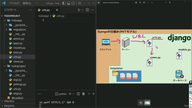The height and width of the screenshot is (108, 192).
Task: Run the Python file with play button
Action: [x=79, y=10]
